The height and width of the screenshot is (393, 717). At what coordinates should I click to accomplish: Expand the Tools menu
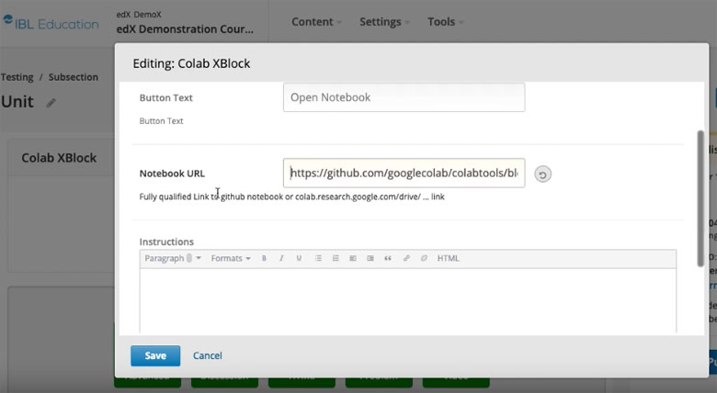445,22
